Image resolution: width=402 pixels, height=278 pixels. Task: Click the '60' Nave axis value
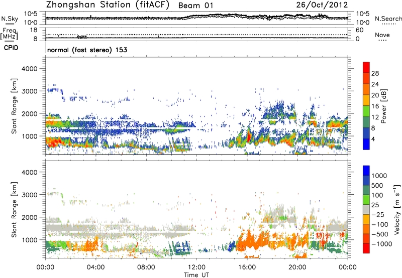pyautogui.click(x=359, y=30)
